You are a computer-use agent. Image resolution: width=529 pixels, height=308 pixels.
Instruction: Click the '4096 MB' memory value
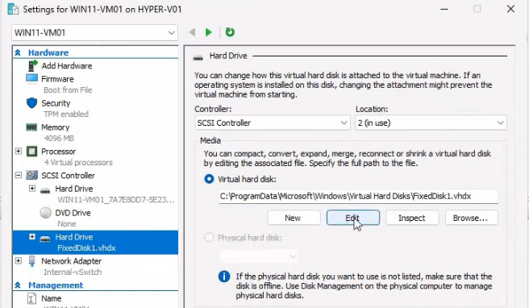(59, 139)
